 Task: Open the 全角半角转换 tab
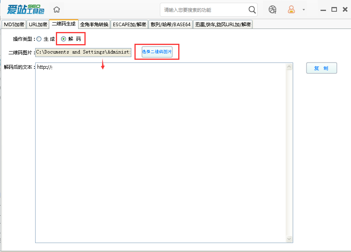[x=94, y=24]
